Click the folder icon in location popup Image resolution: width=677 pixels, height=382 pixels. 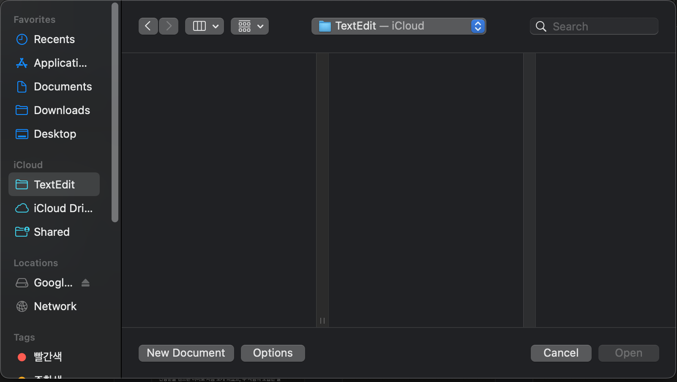pos(325,26)
